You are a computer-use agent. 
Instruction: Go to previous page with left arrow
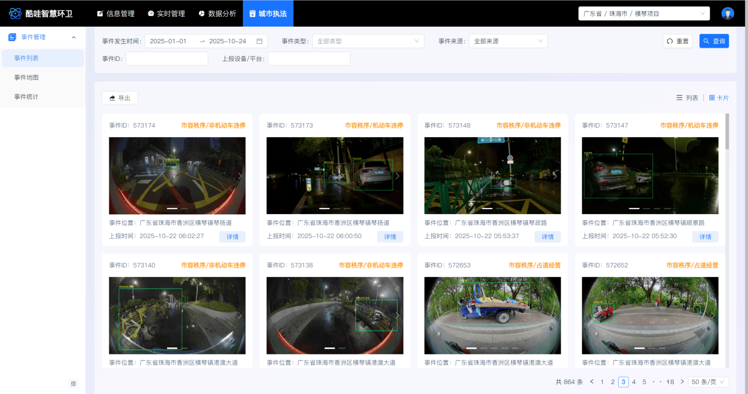[x=592, y=382]
